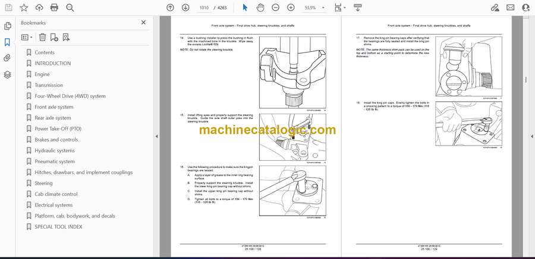Select the Electrical systems bookmark
The image size is (535, 259).
click(x=53, y=205)
